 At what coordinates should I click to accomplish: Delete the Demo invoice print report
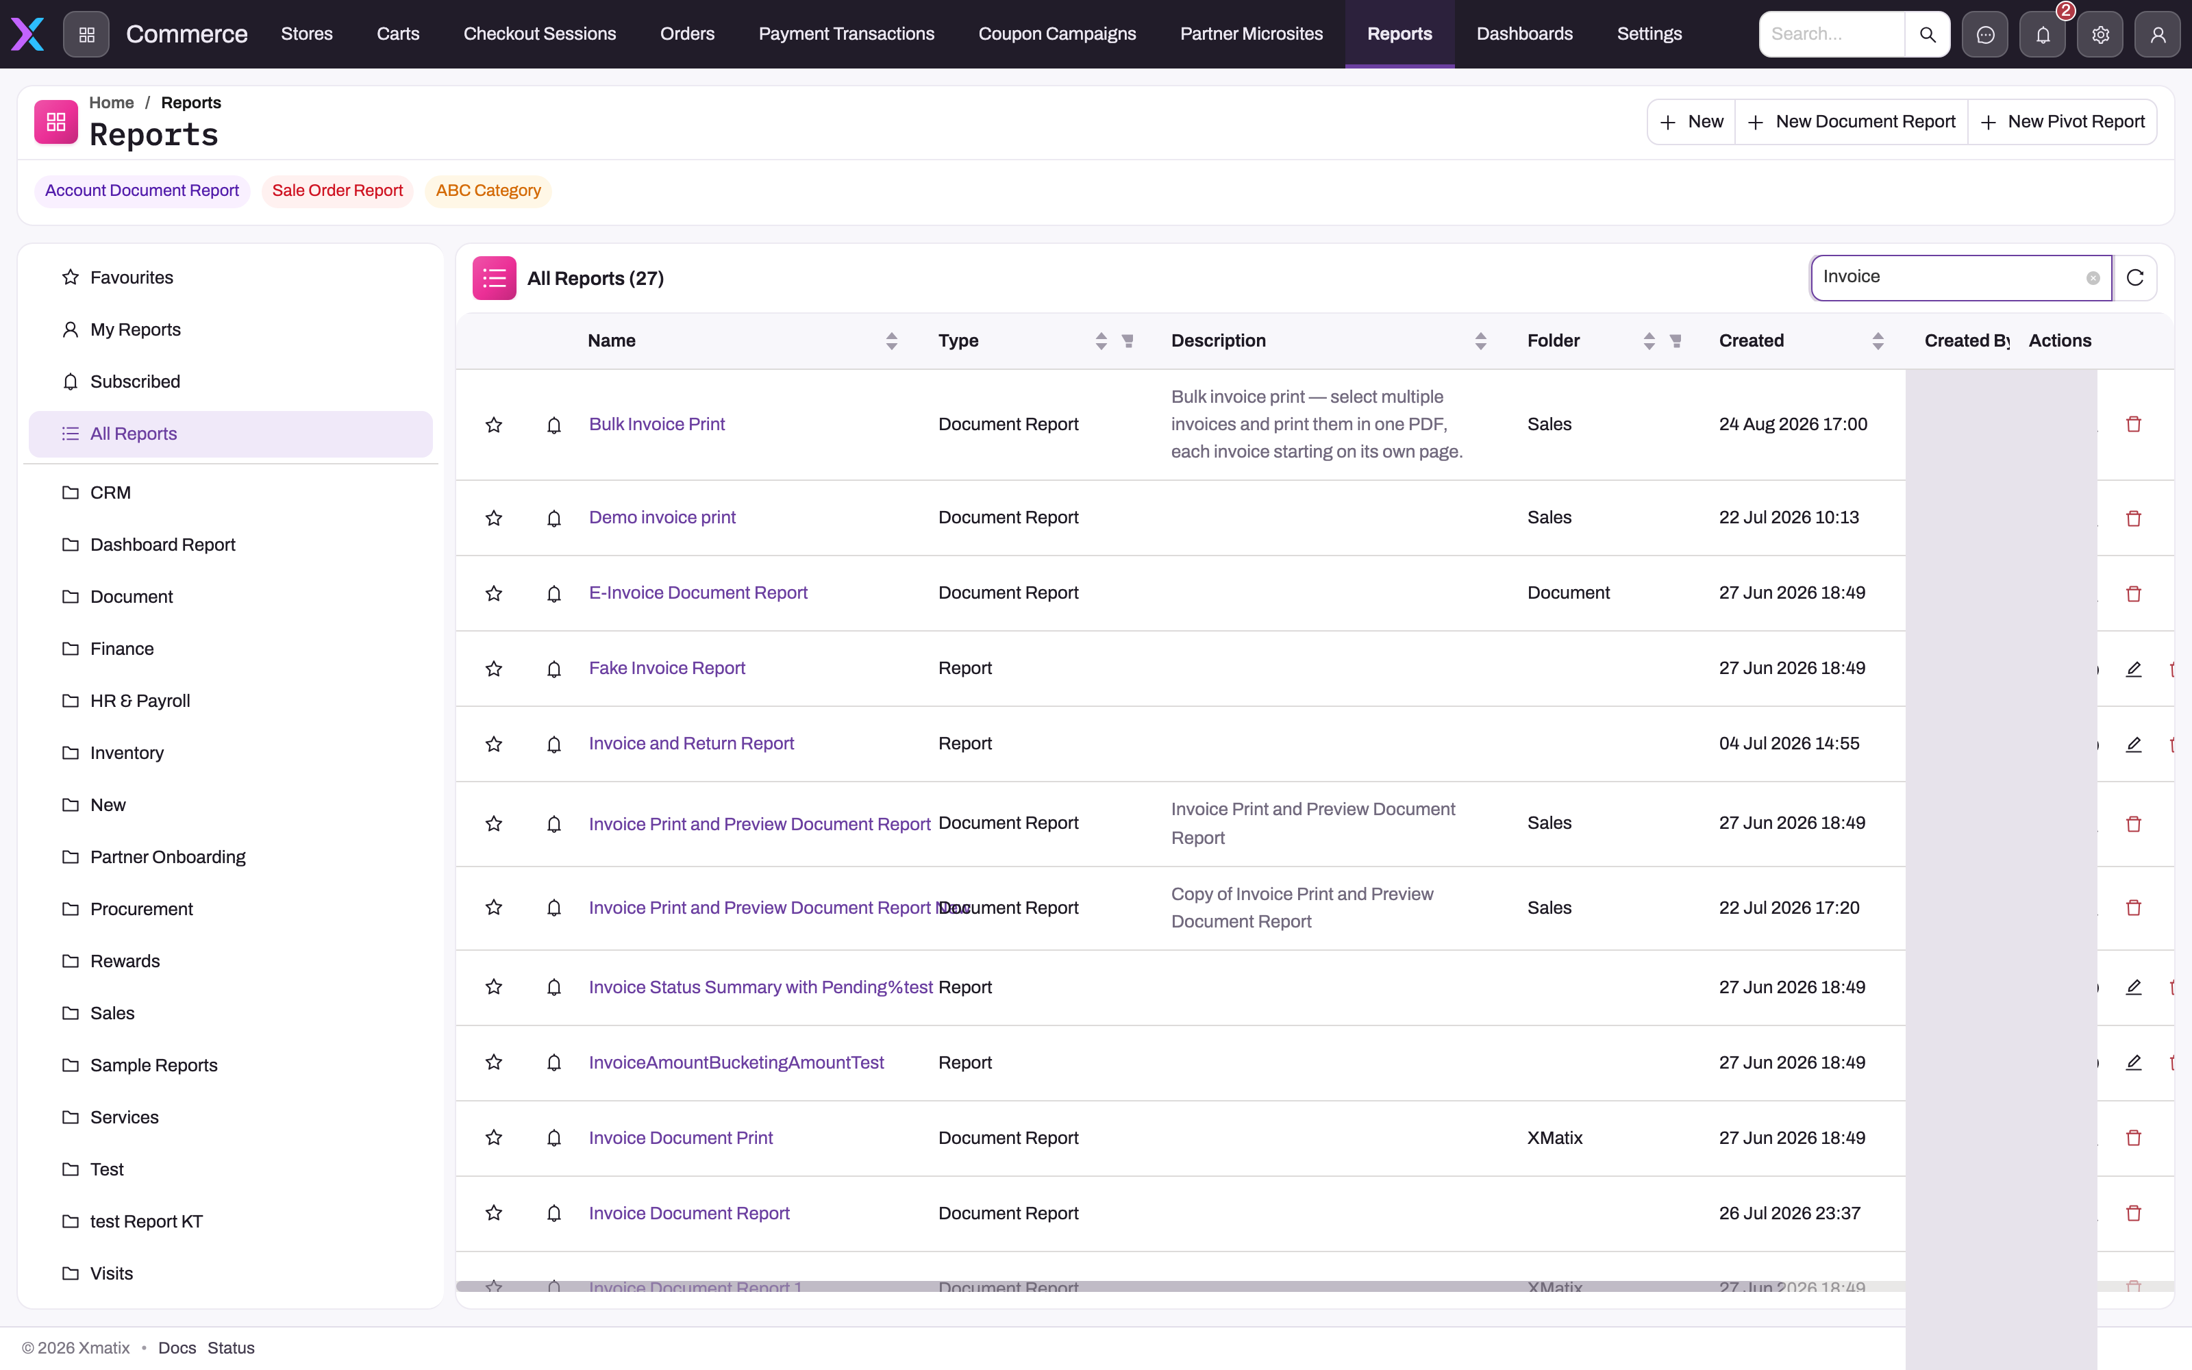tap(2133, 519)
